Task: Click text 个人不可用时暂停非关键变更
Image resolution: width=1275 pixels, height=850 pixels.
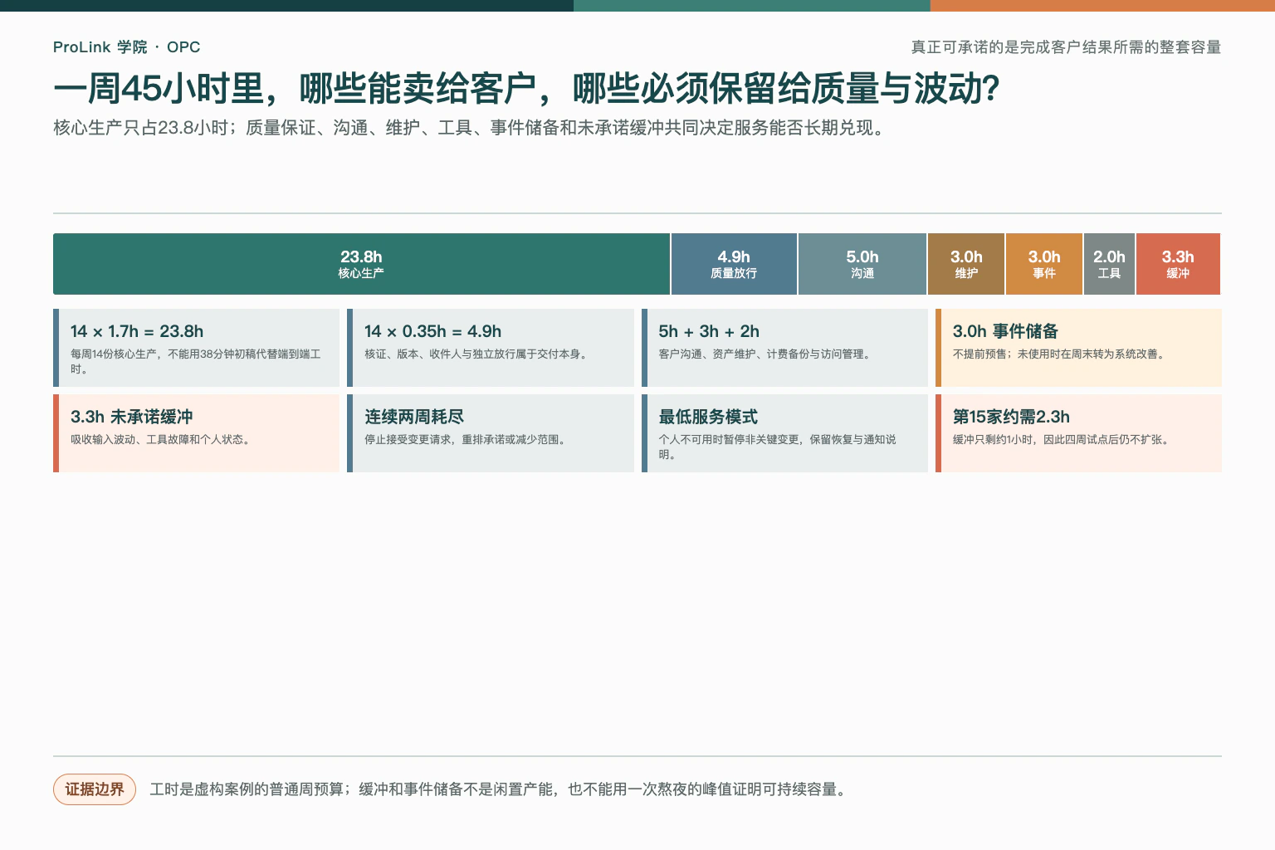Action: (x=777, y=447)
